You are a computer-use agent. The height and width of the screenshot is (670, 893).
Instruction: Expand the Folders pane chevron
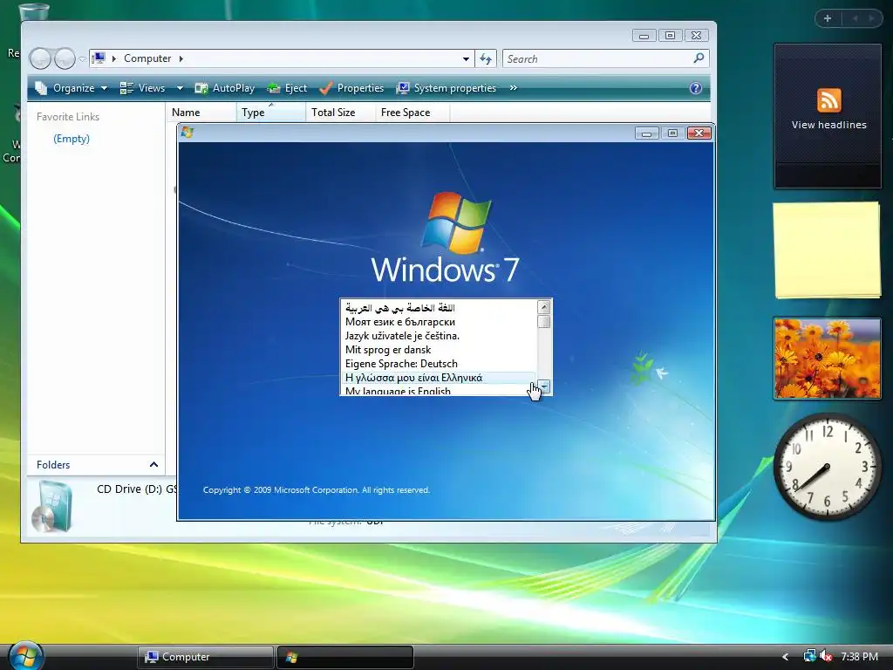pos(153,464)
